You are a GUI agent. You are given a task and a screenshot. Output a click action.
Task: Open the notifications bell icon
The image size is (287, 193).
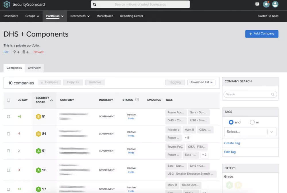pos(266,4)
